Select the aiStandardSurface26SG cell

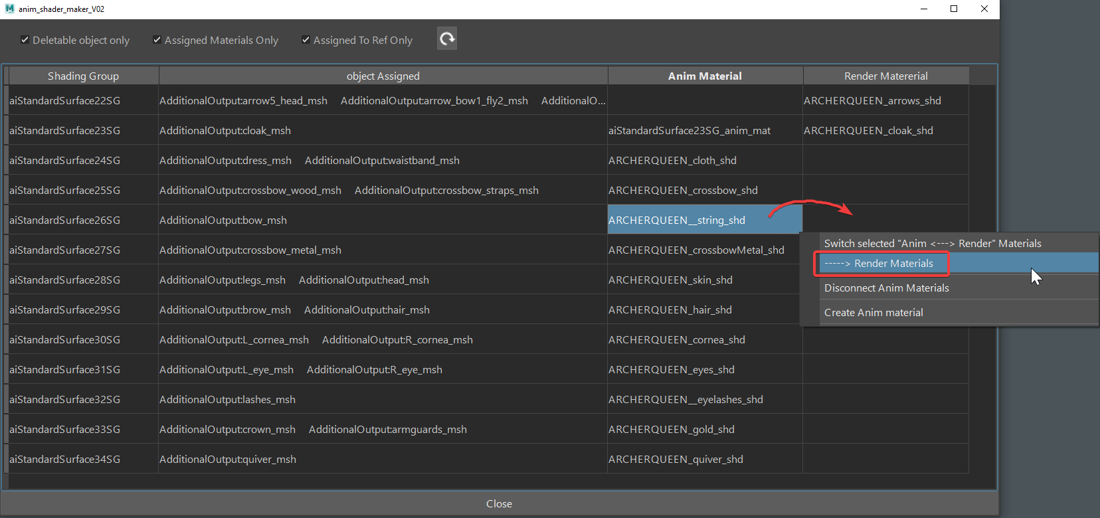pos(84,220)
